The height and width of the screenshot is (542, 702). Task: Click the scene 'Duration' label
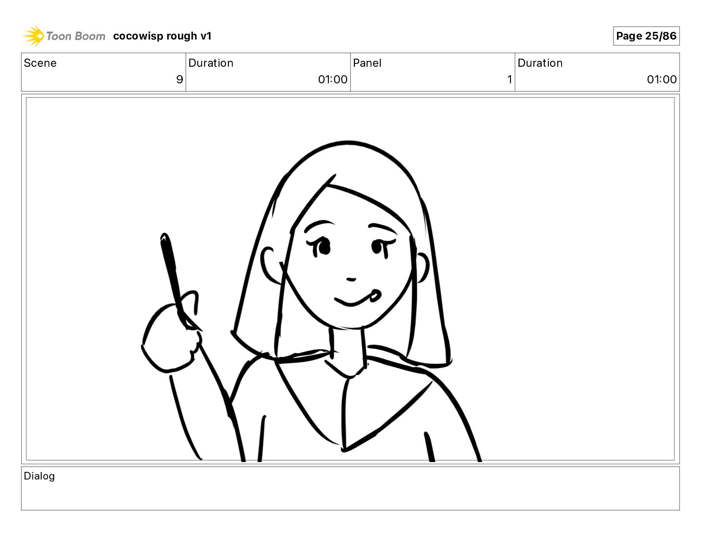[x=211, y=63]
